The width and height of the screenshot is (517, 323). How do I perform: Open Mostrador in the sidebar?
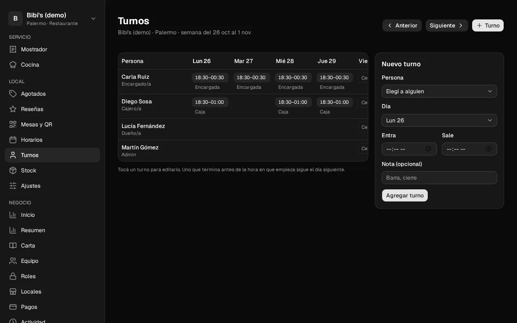53,49
